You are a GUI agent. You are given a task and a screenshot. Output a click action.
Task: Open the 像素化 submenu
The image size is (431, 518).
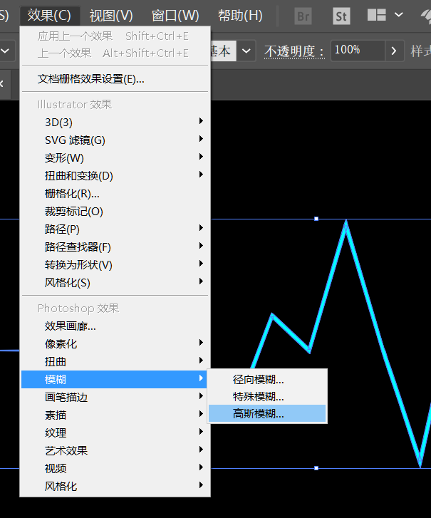(115, 344)
